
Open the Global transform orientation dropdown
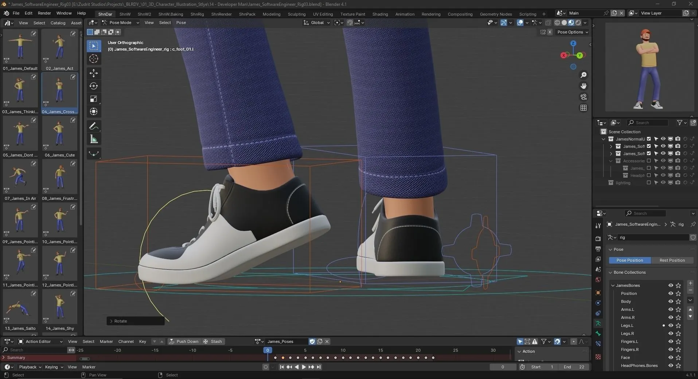tap(317, 23)
